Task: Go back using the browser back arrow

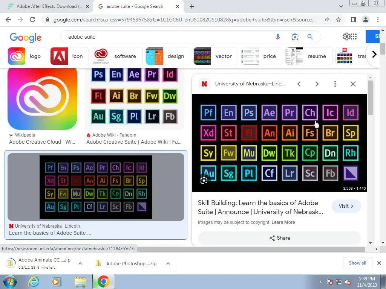Action: click(x=8, y=20)
